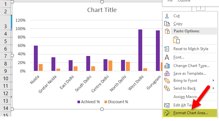Choose Reset to Match Style
Viewport: 219px width, 121px height.
tap(191, 49)
